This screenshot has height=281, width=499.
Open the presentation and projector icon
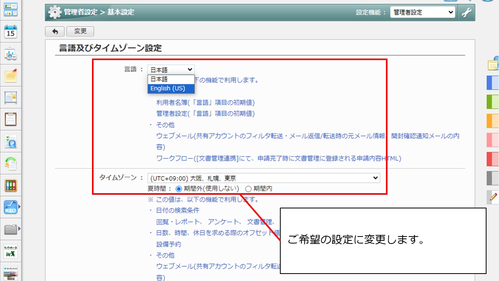point(11,54)
